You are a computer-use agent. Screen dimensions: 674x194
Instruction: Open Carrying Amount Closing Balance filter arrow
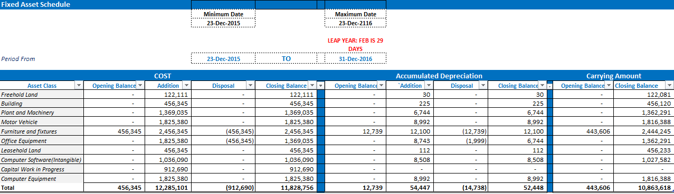pyautogui.click(x=669, y=86)
